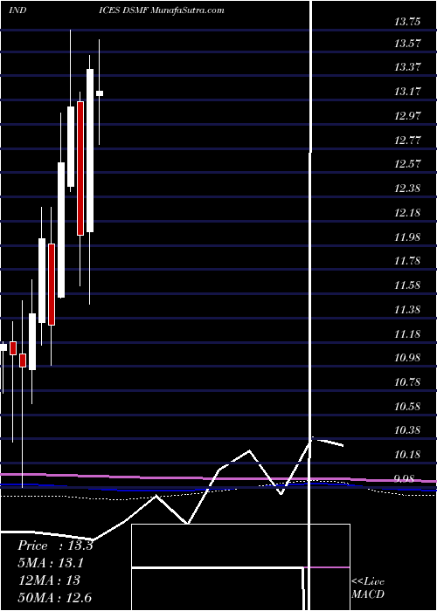Click the 13.57 price axis label

407,44
